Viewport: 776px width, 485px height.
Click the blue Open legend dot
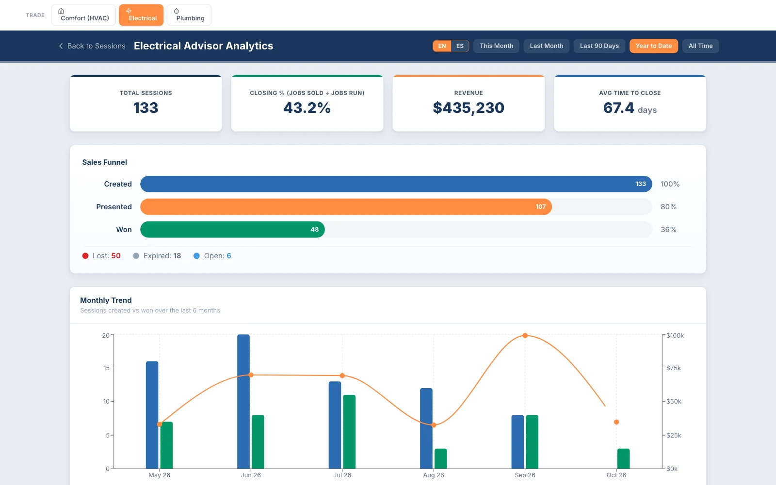coord(197,256)
